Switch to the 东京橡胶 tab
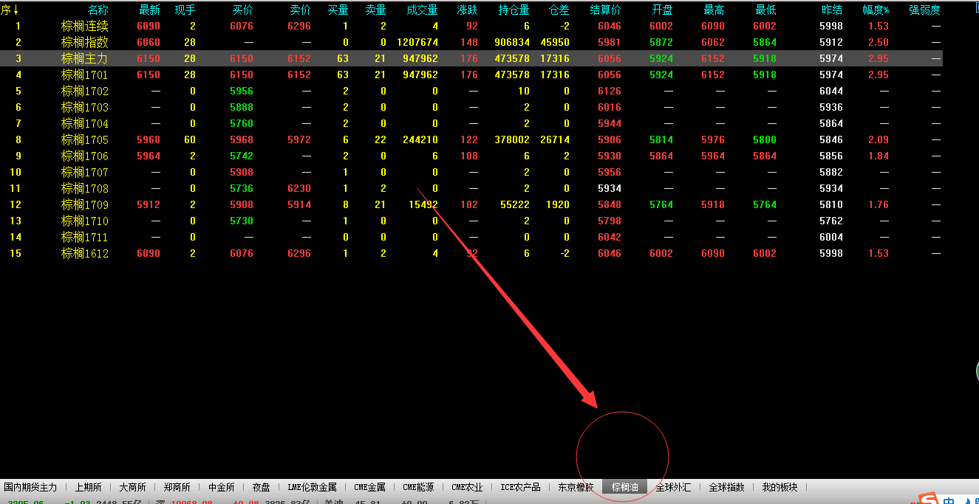The image size is (979, 504). pyautogui.click(x=576, y=487)
